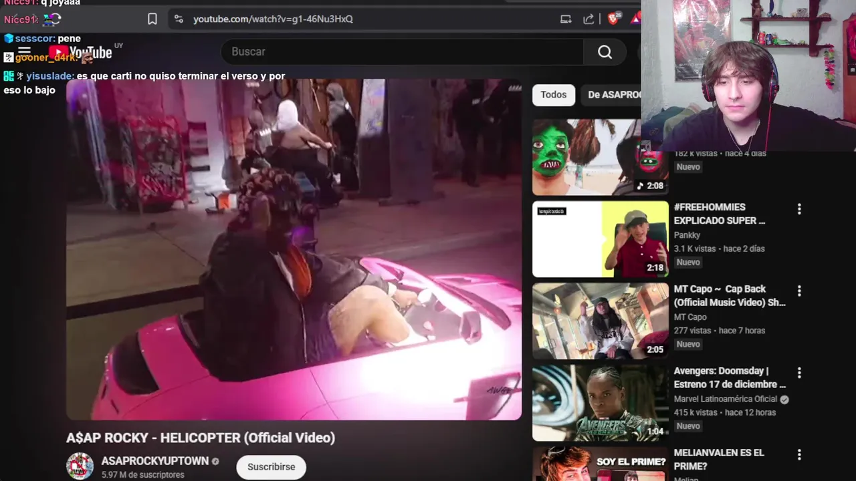This screenshot has height=481, width=856.
Task: Click the YouTube logo
Action: [x=80, y=52]
